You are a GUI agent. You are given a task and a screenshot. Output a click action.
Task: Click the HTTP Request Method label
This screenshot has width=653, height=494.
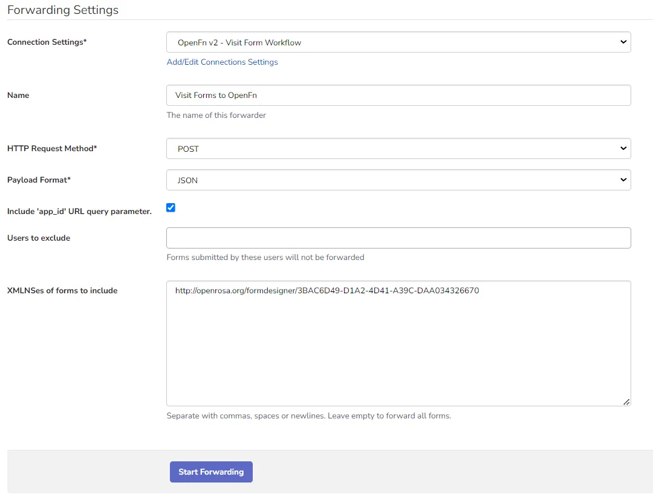click(x=52, y=149)
